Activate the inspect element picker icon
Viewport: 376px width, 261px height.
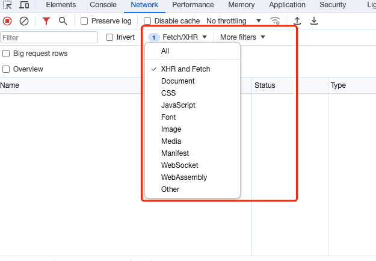click(7, 5)
